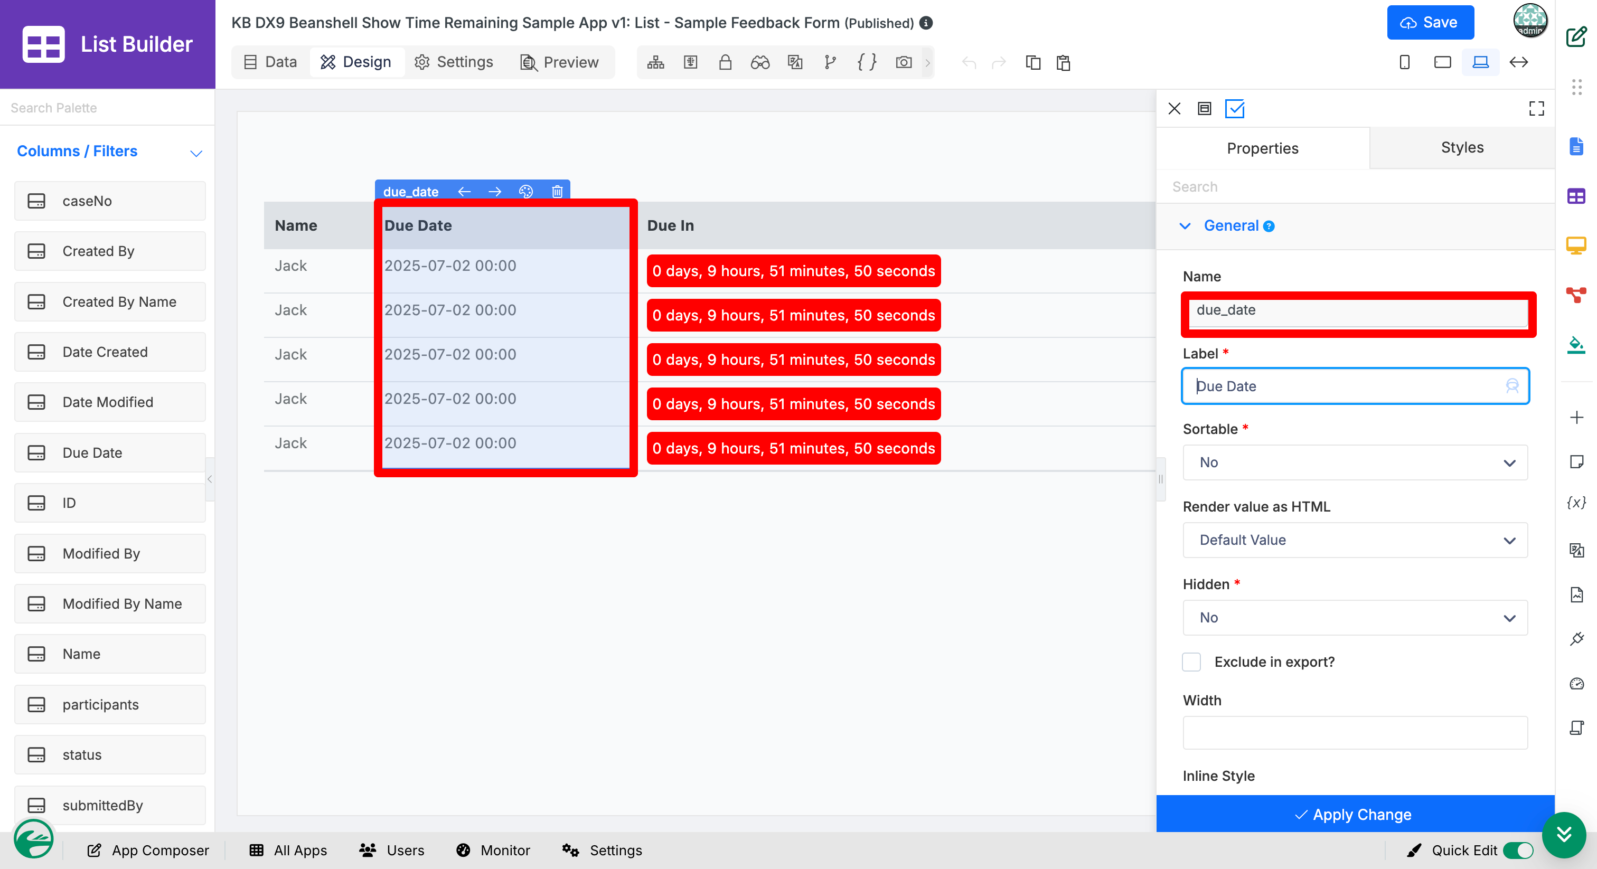
Task: Collapse the Columns / Filters section
Action: tap(196, 153)
